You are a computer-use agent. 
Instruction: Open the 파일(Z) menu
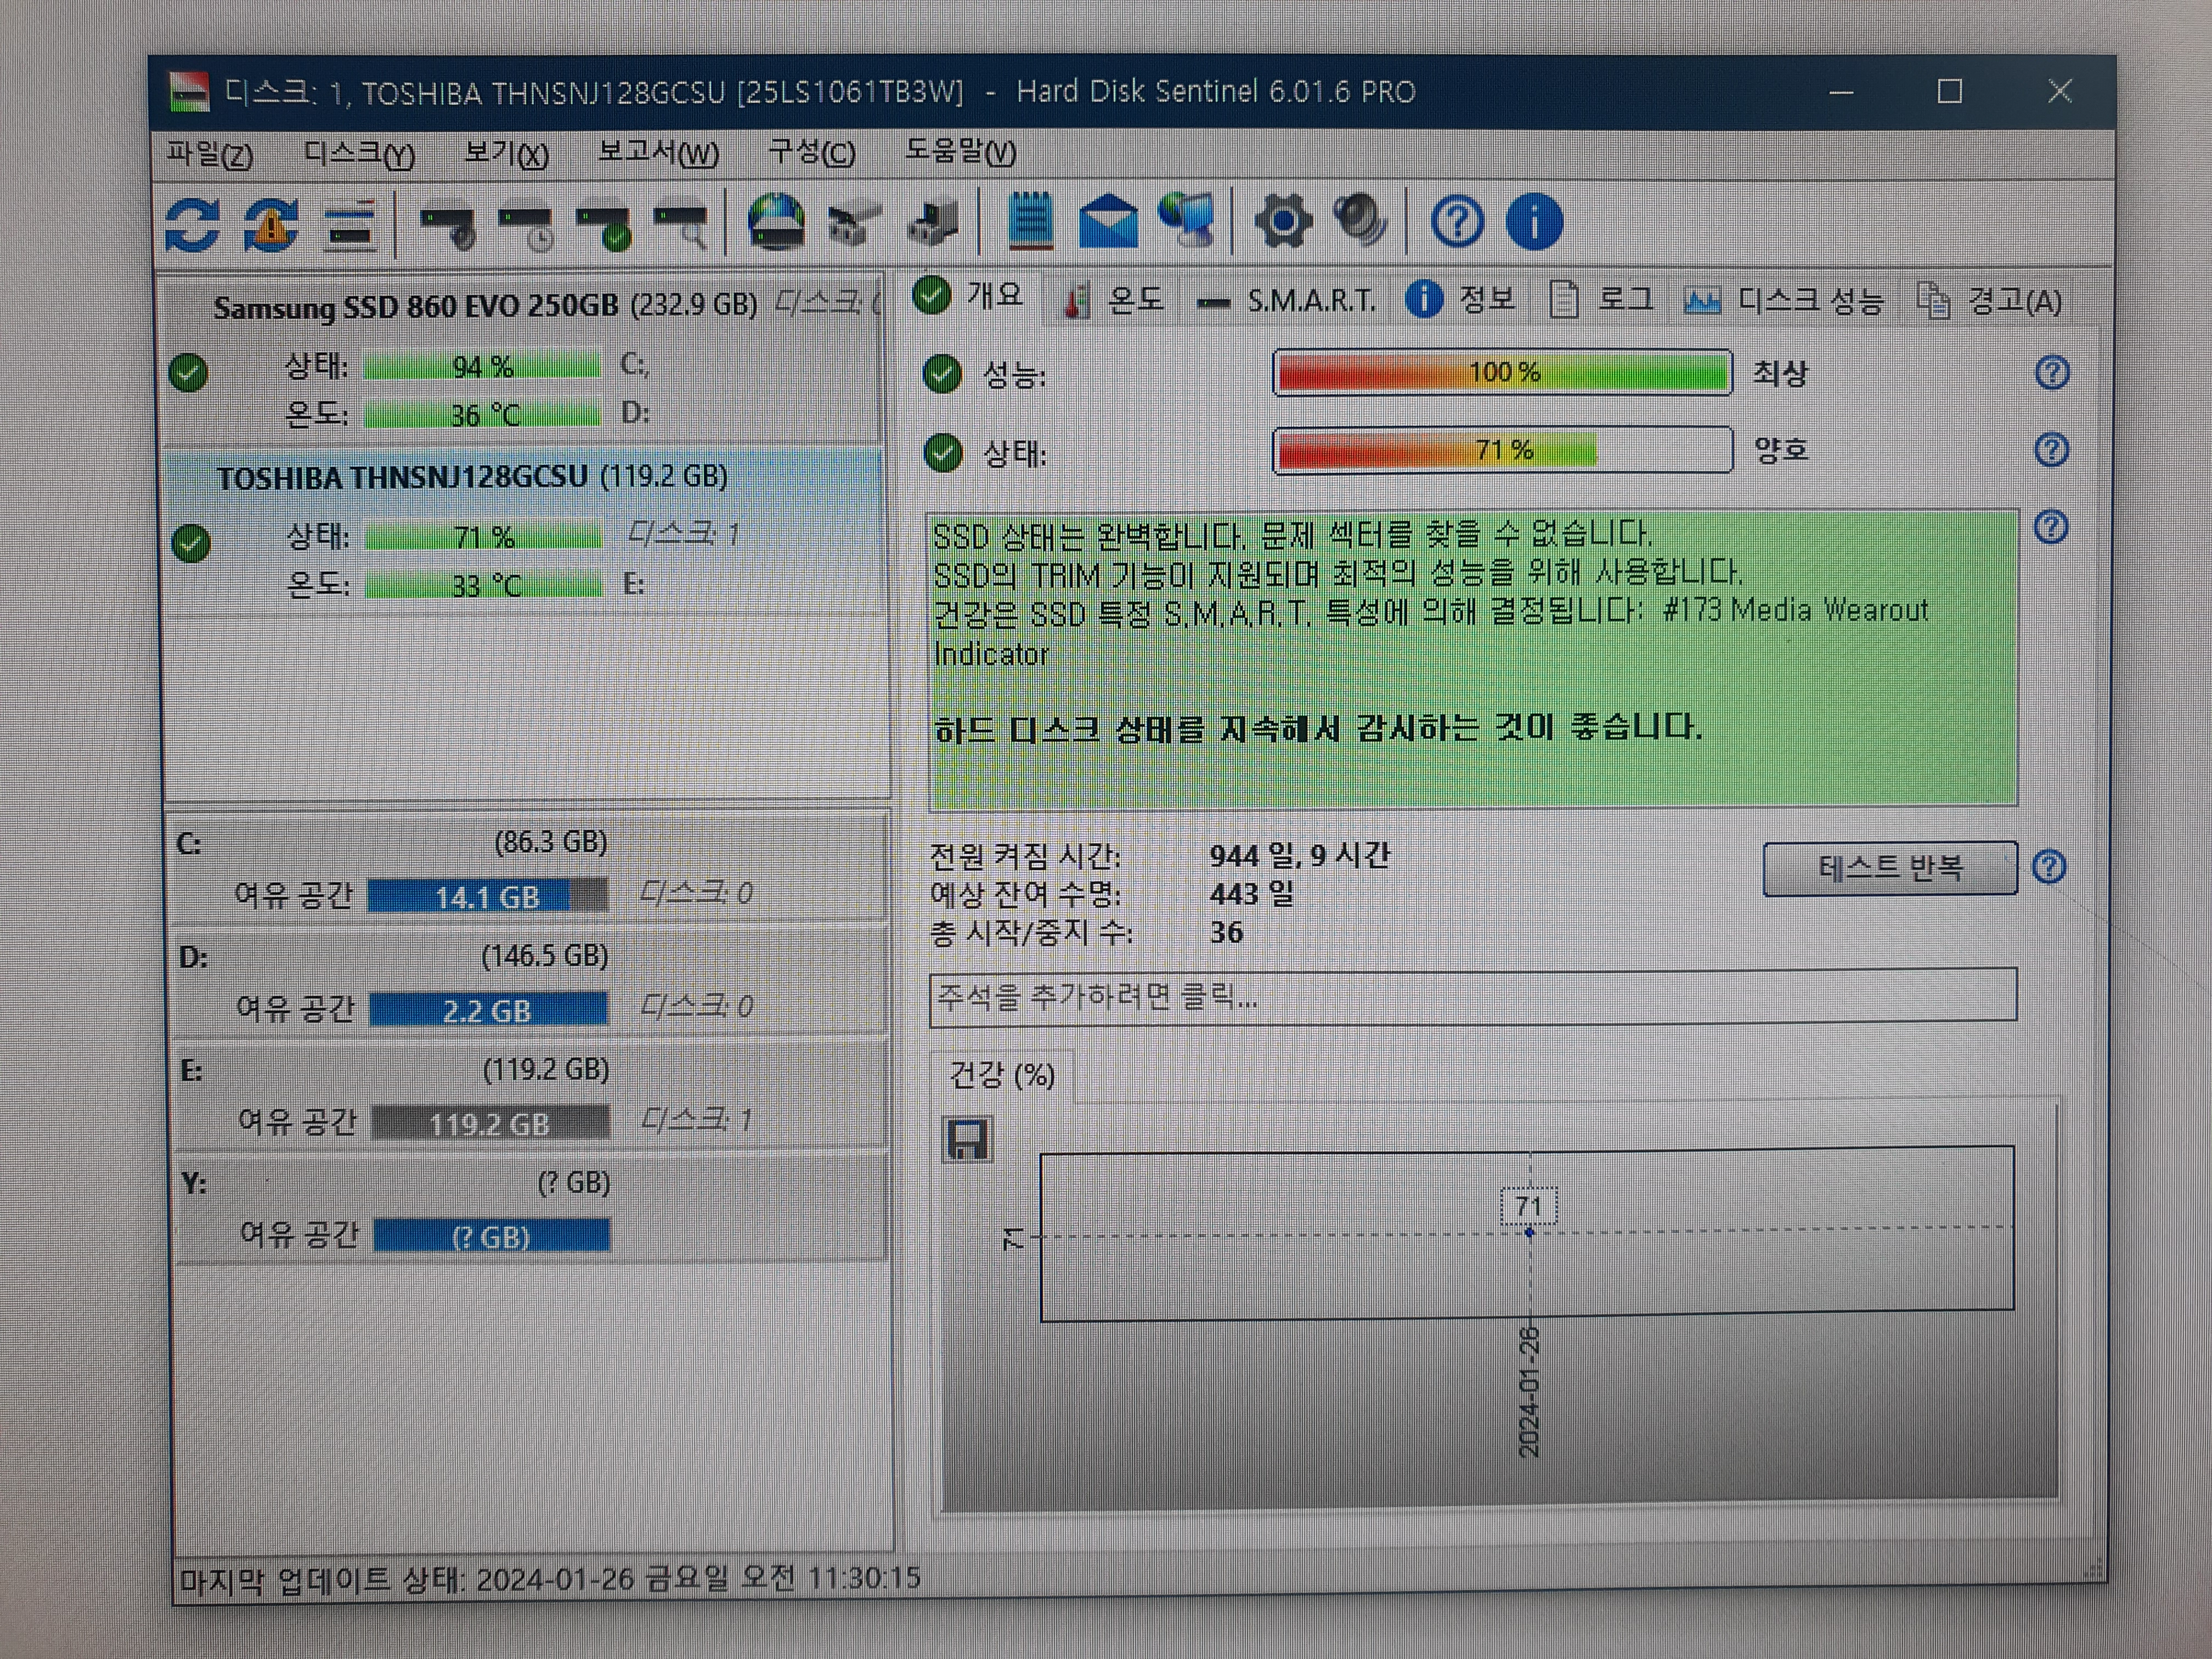(209, 154)
